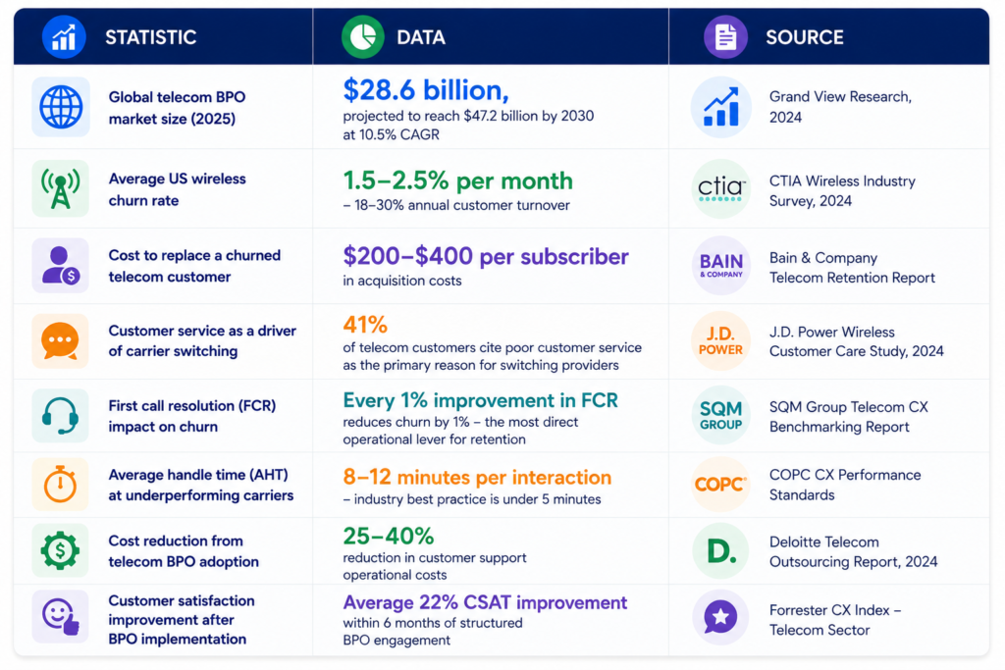Click the STATISTIC column header text
This screenshot has height=670, width=1005.
click(150, 37)
